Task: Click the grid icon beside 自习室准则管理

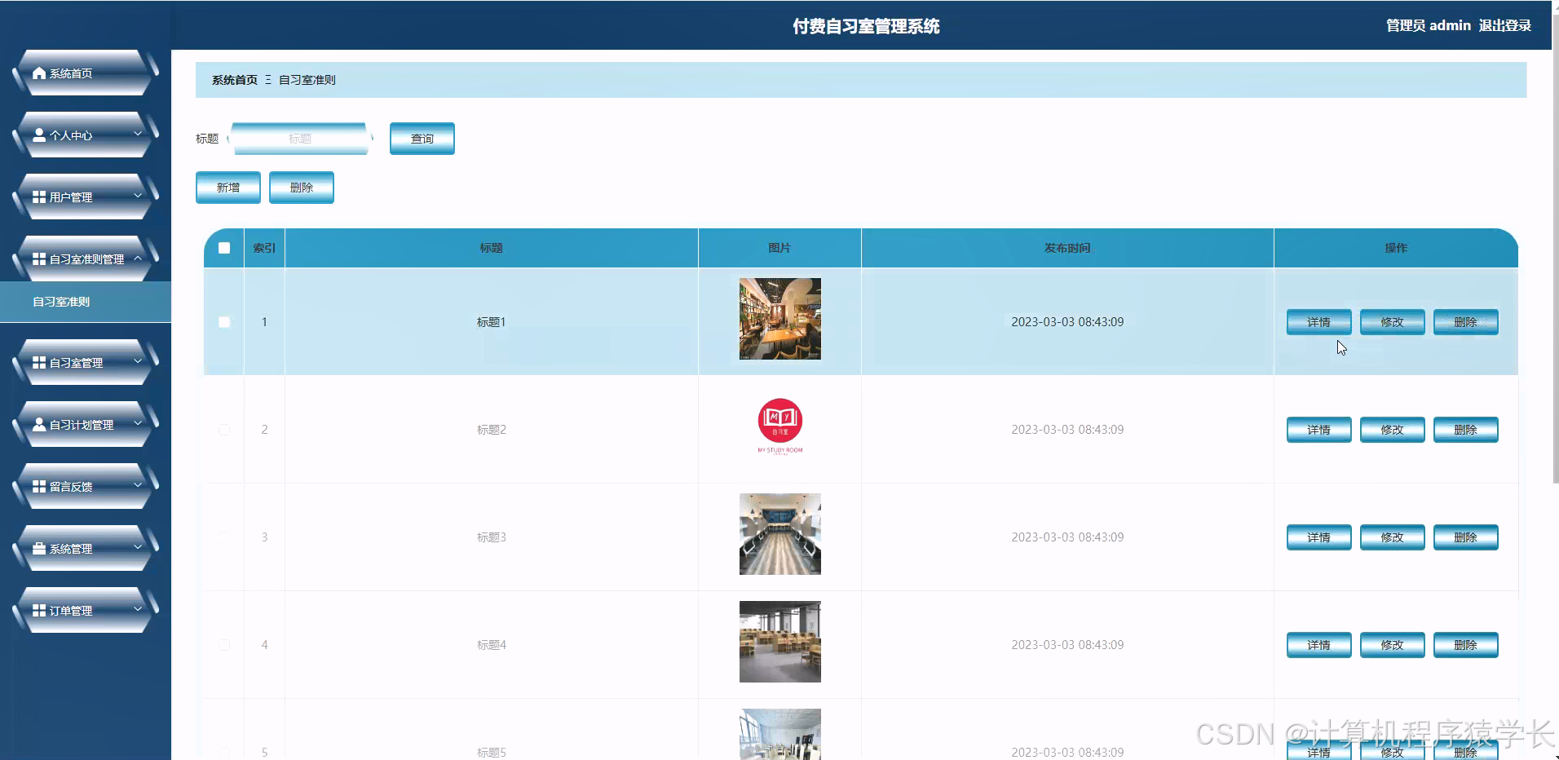Action: click(39, 259)
